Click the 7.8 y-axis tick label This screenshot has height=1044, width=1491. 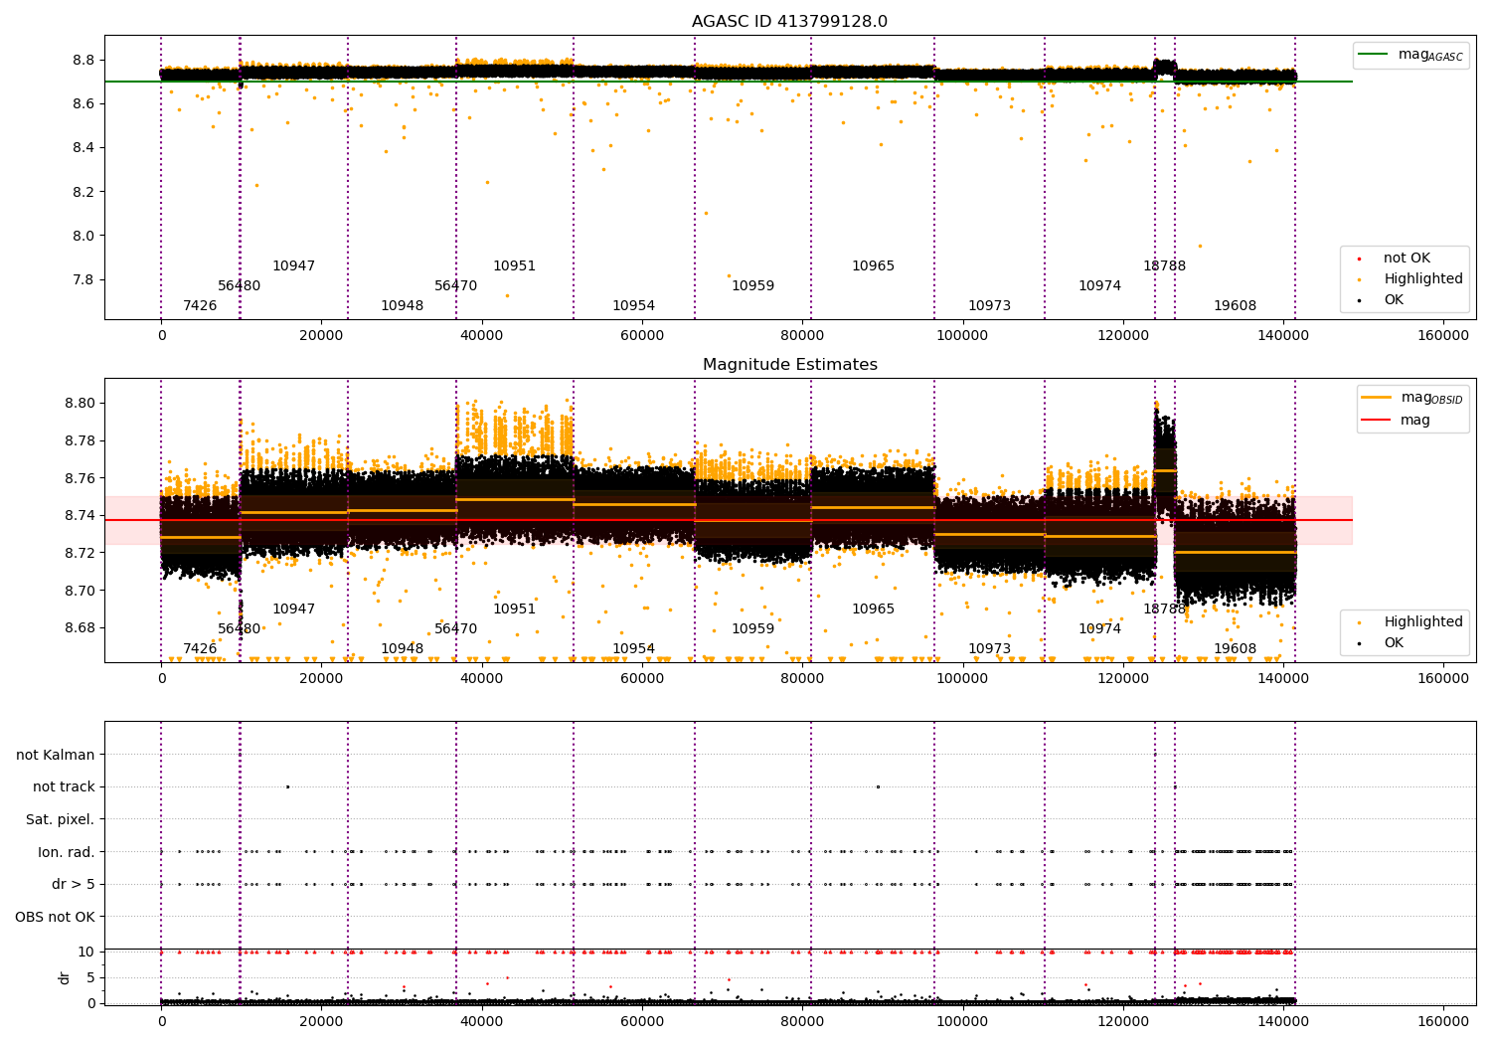point(83,279)
